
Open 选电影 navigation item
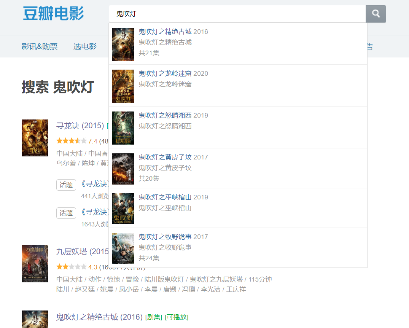[x=85, y=46]
